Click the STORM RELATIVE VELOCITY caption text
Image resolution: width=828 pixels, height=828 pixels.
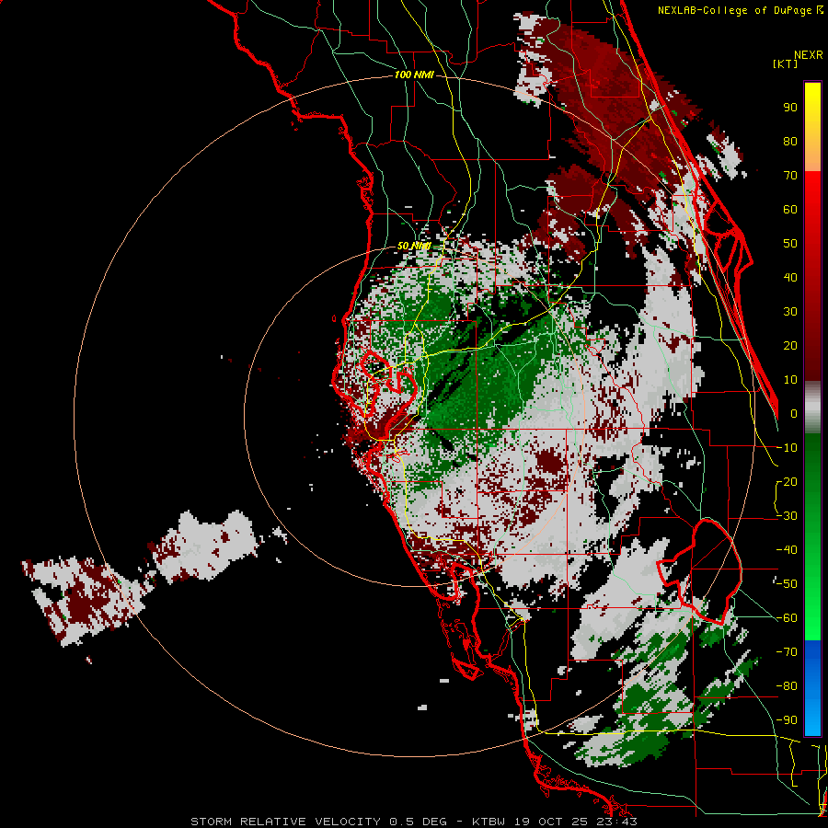[x=288, y=822]
